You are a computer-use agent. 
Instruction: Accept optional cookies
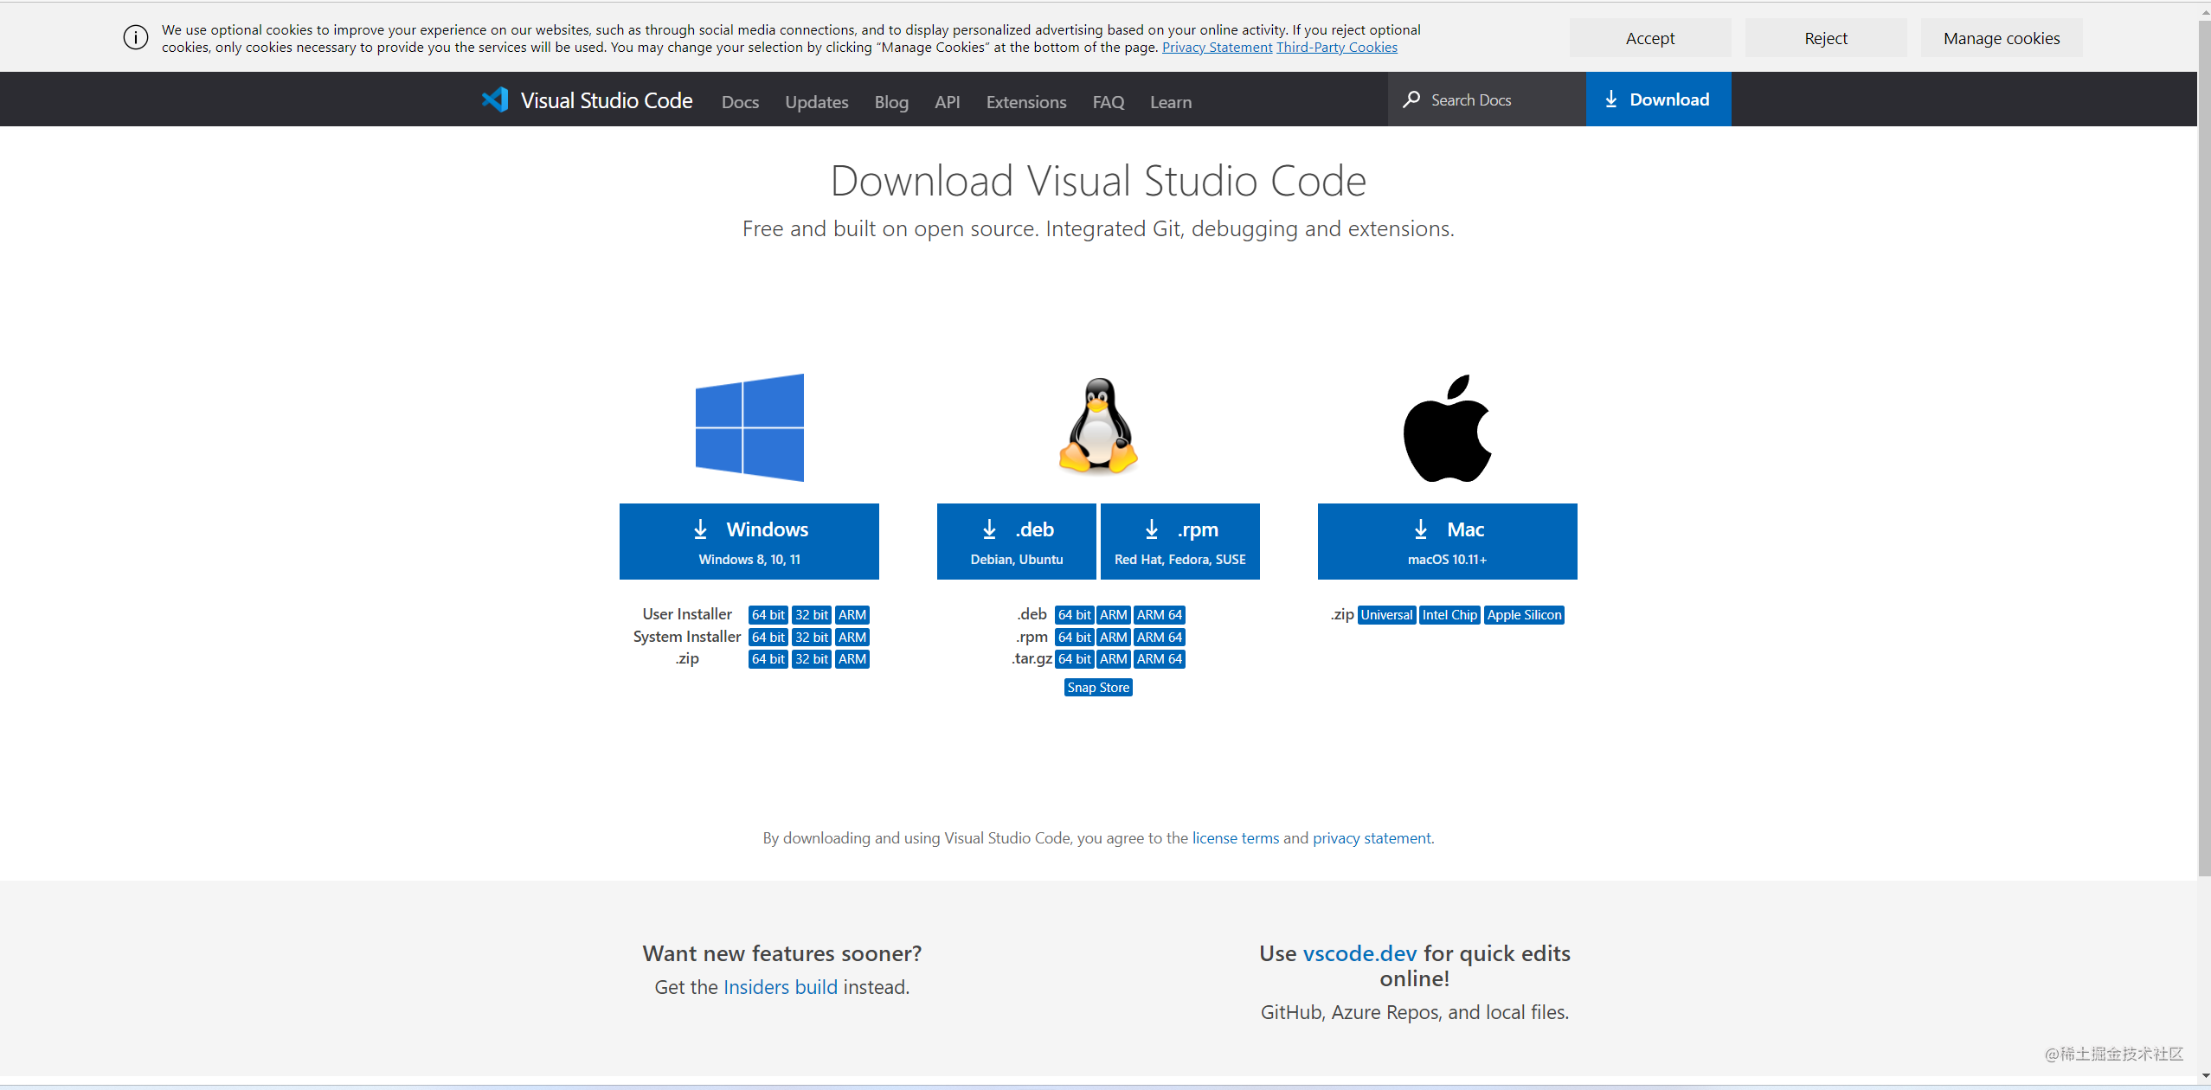1650,38
